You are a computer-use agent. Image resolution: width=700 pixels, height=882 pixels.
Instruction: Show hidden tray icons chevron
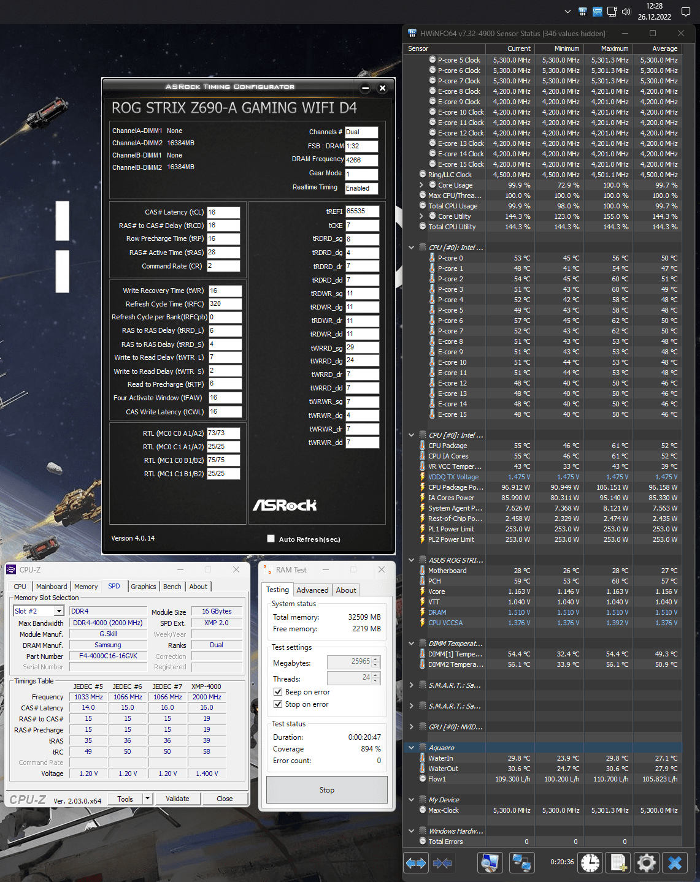[567, 12]
